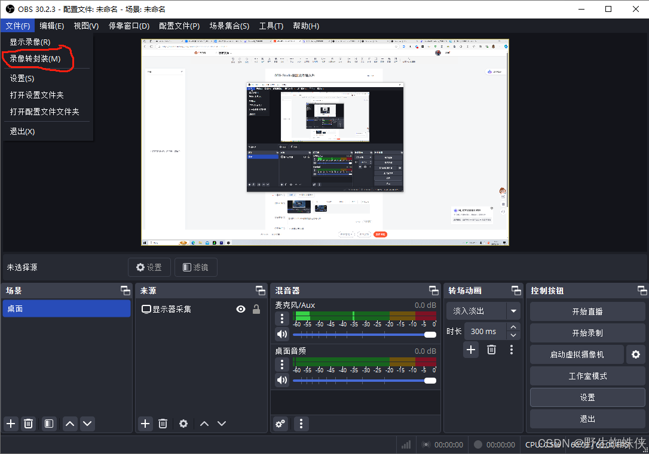The width and height of the screenshot is (649, 454).
Task: Move scene up with arrow icon
Action: pos(70,424)
